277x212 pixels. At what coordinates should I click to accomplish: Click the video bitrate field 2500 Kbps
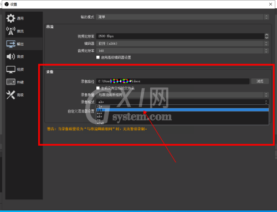coord(181,36)
